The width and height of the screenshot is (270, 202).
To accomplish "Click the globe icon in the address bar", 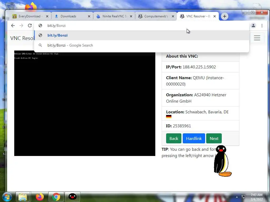I will (40, 26).
